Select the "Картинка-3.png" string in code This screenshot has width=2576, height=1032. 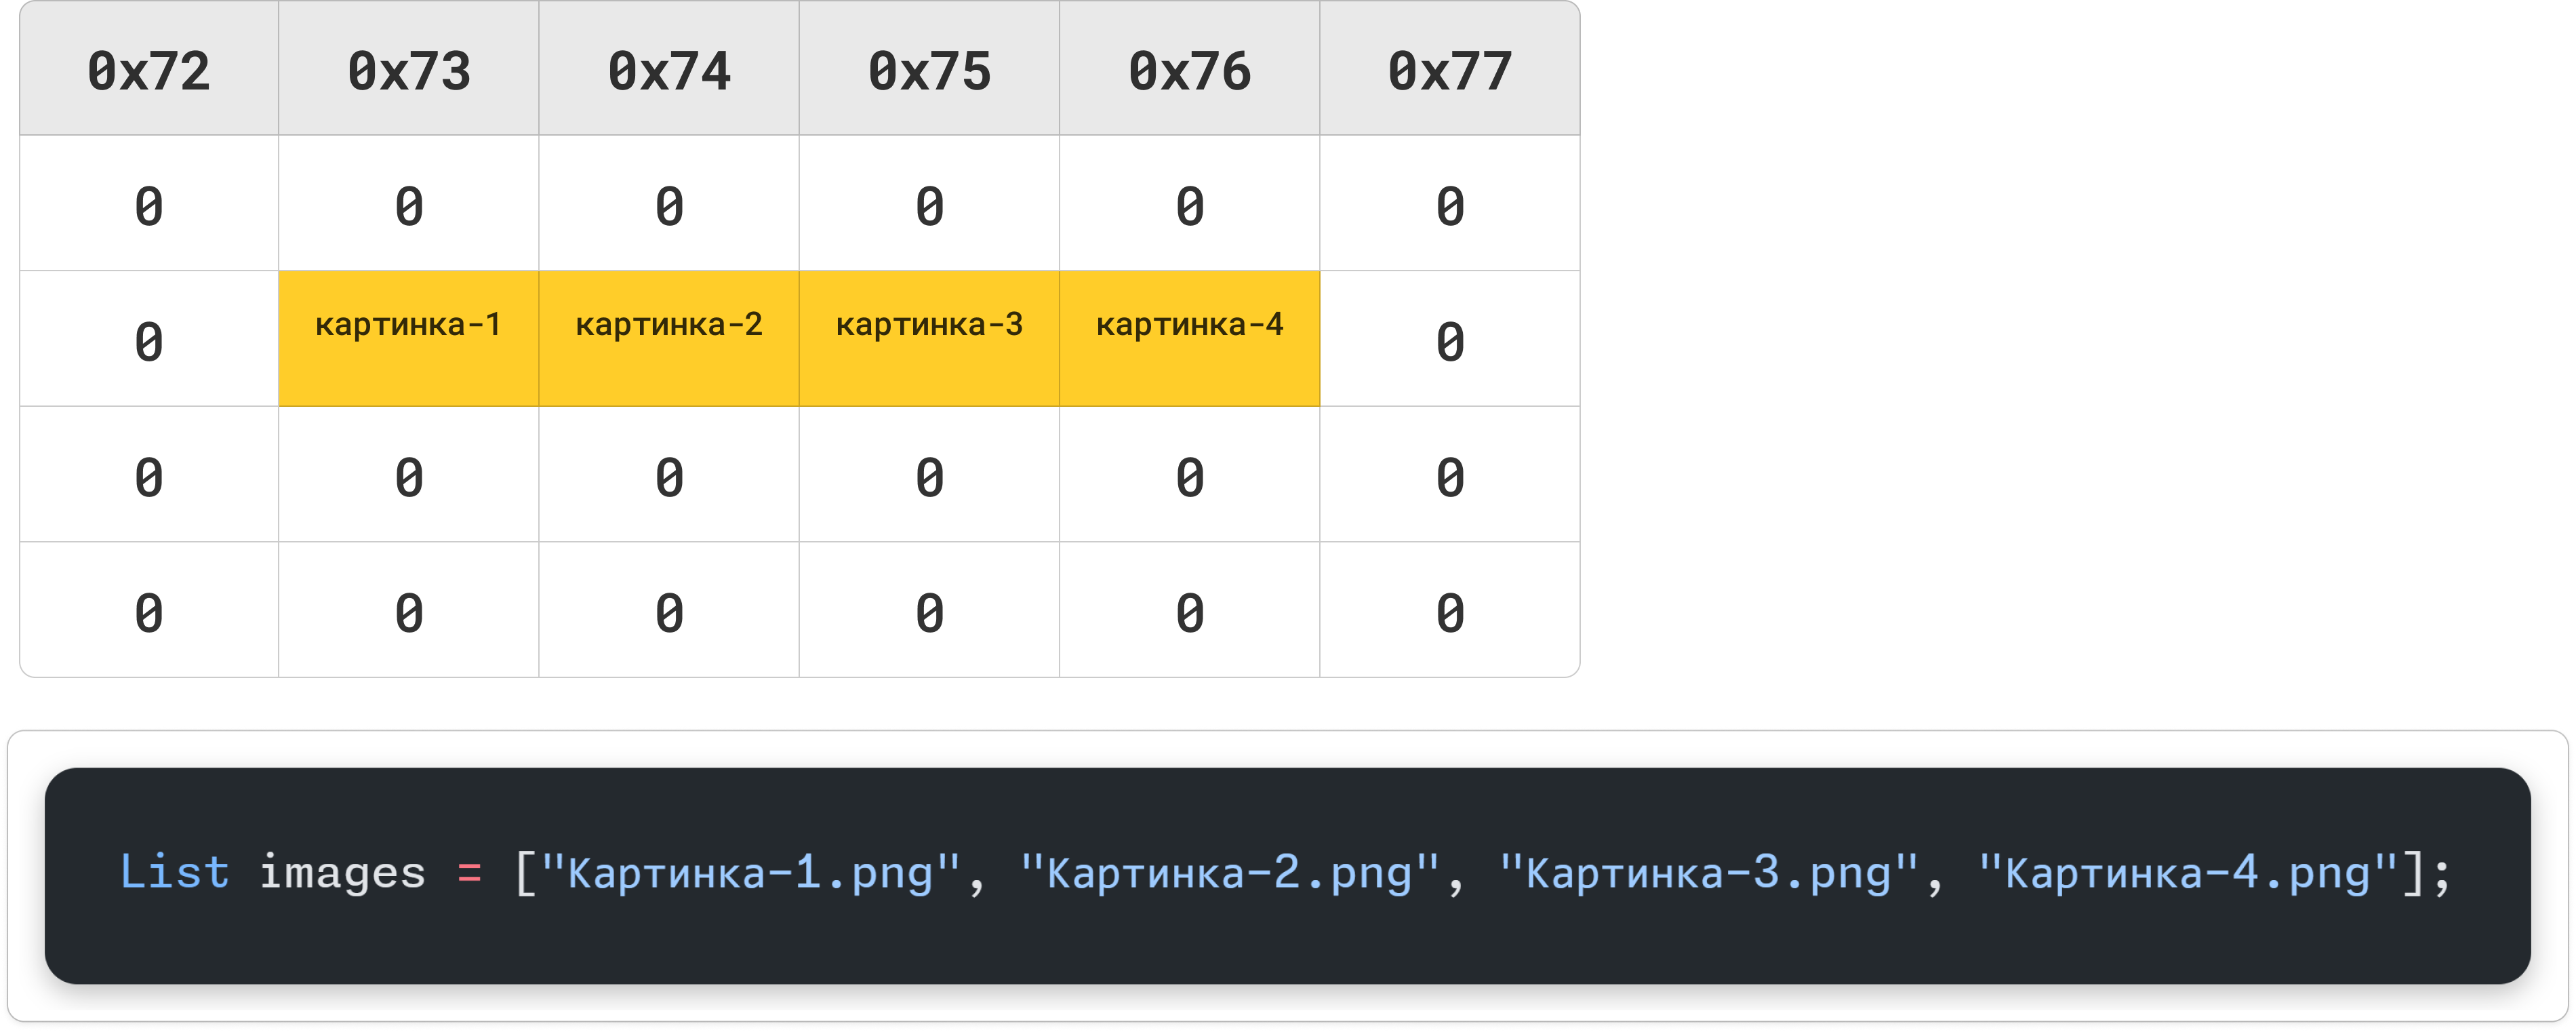point(1708,873)
